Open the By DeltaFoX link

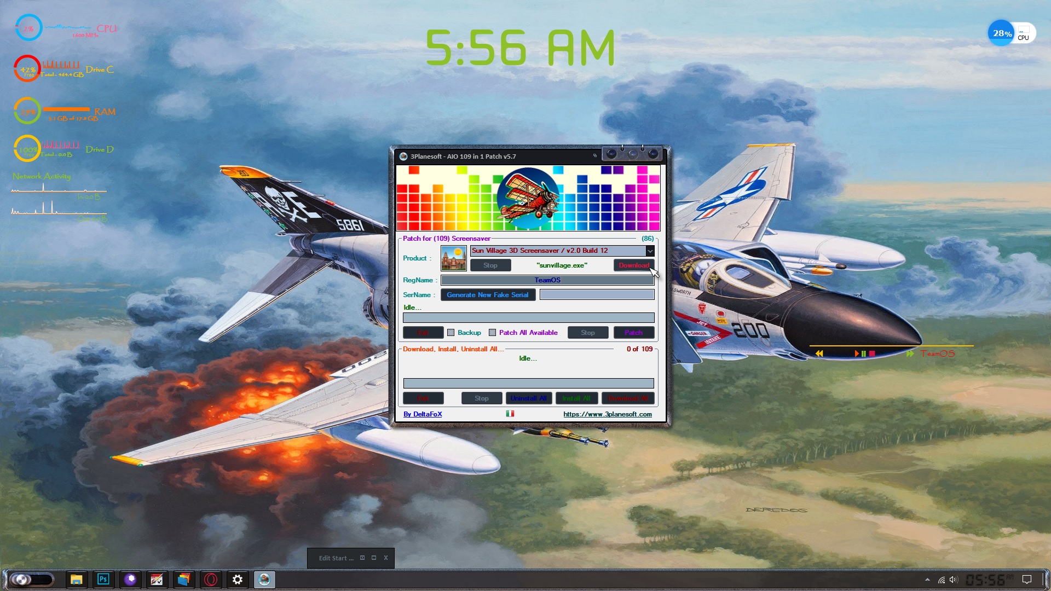(423, 414)
